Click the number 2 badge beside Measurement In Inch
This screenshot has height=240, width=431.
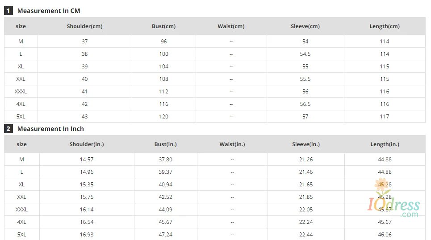coord(8,129)
